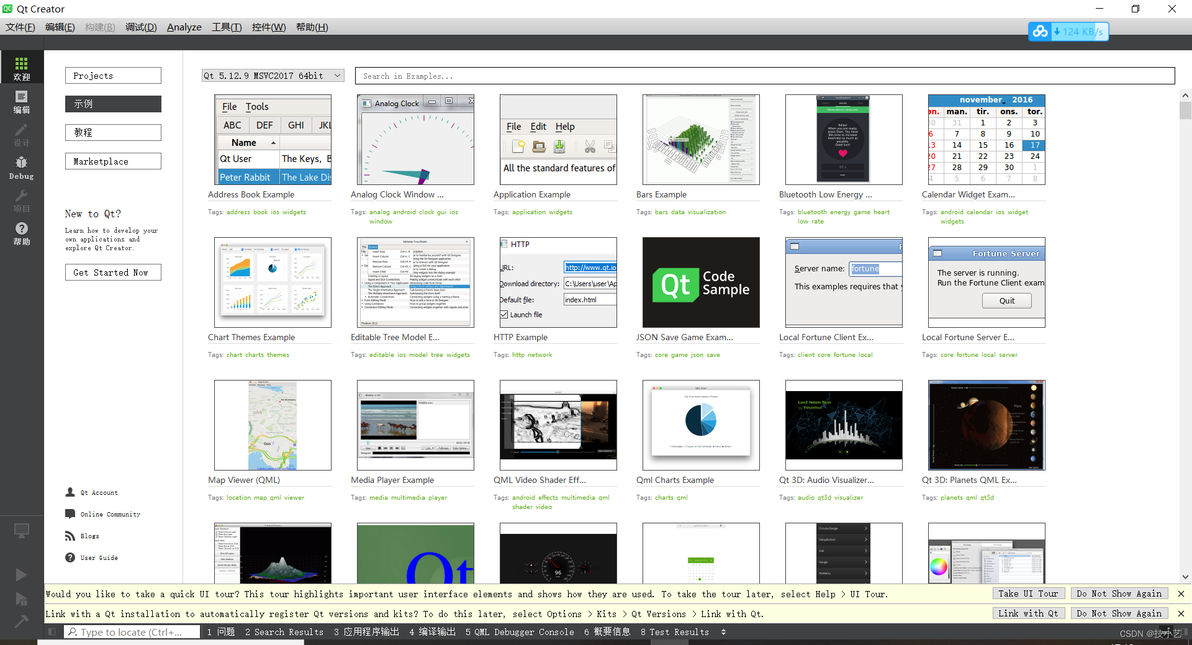1192x645 pixels.
Task: Open the kit selector monitor icon
Action: (x=22, y=531)
